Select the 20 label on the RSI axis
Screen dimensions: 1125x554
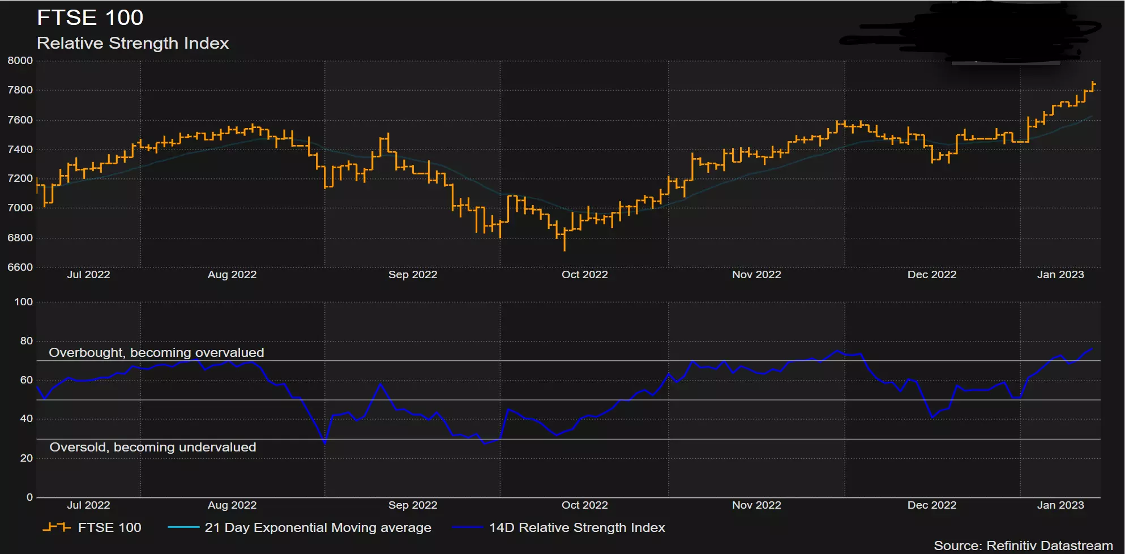pos(27,458)
